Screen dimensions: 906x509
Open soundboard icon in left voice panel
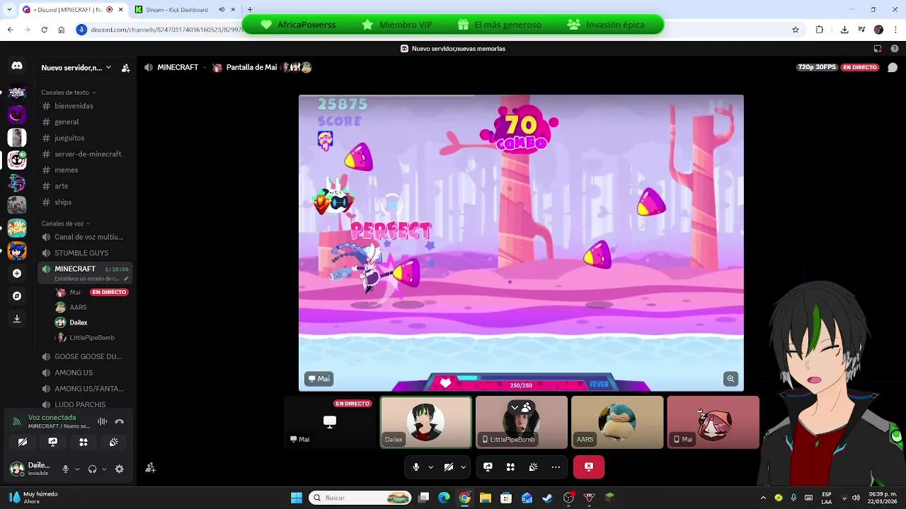click(114, 442)
